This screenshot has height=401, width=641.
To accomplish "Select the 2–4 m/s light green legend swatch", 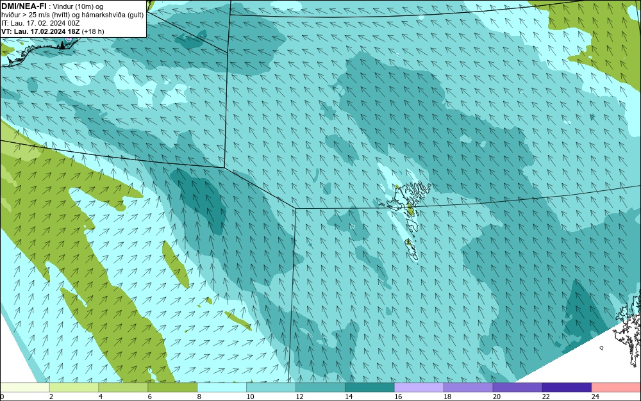I will [x=74, y=388].
